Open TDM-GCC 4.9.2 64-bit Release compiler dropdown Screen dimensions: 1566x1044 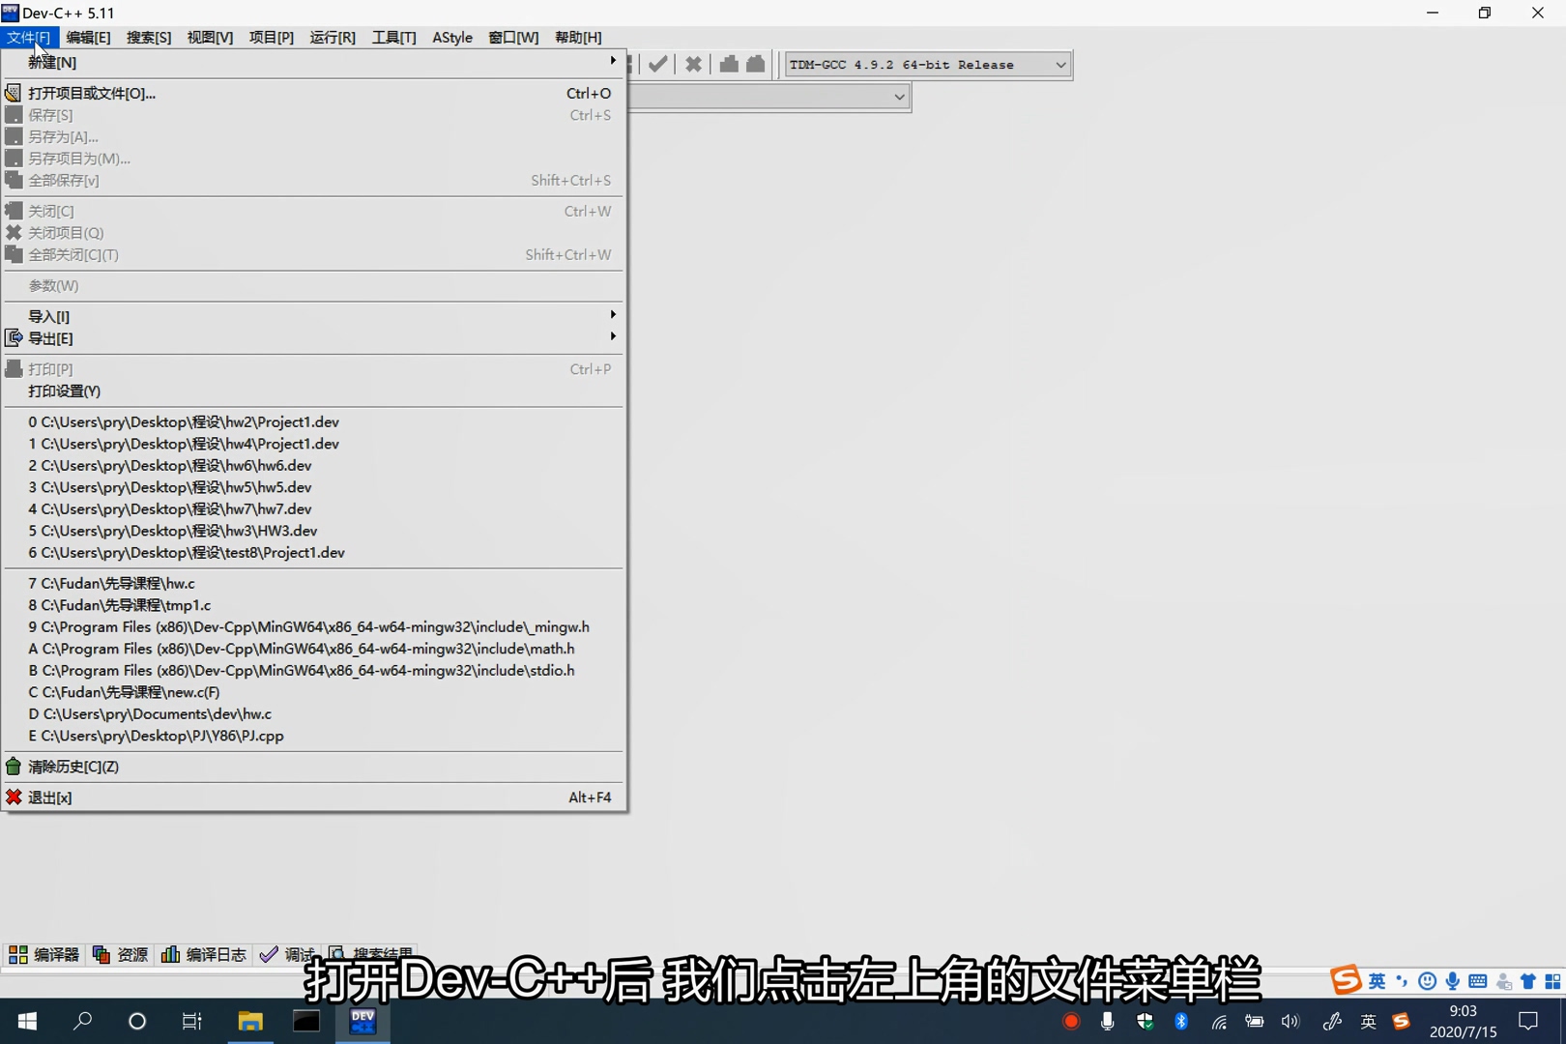(927, 65)
